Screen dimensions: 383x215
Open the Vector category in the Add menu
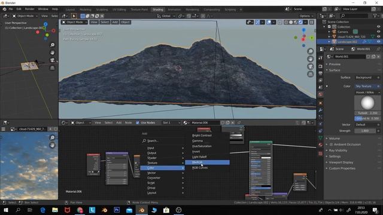coord(162,173)
